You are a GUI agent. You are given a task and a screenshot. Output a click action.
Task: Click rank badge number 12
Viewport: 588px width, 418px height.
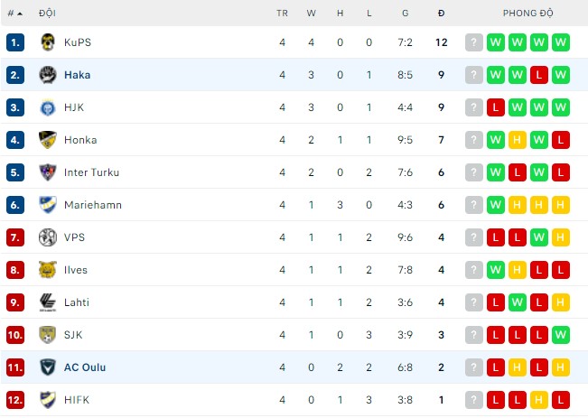tap(14, 400)
